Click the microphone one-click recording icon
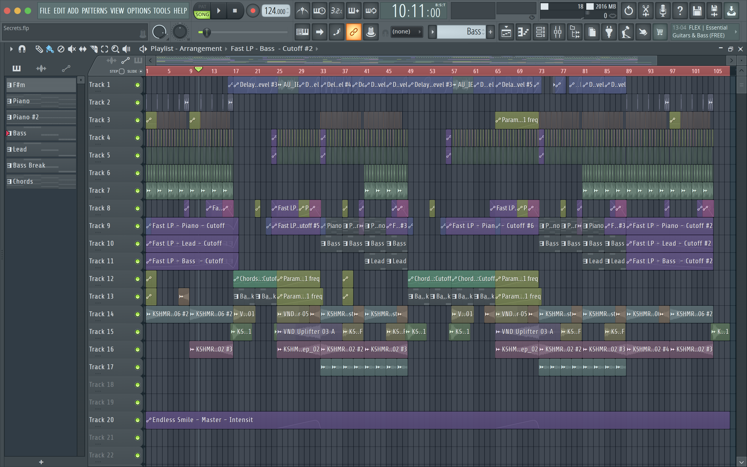 click(663, 11)
